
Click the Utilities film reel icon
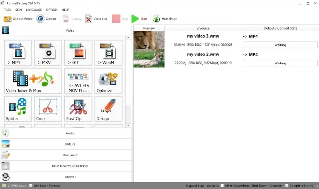point(6,177)
